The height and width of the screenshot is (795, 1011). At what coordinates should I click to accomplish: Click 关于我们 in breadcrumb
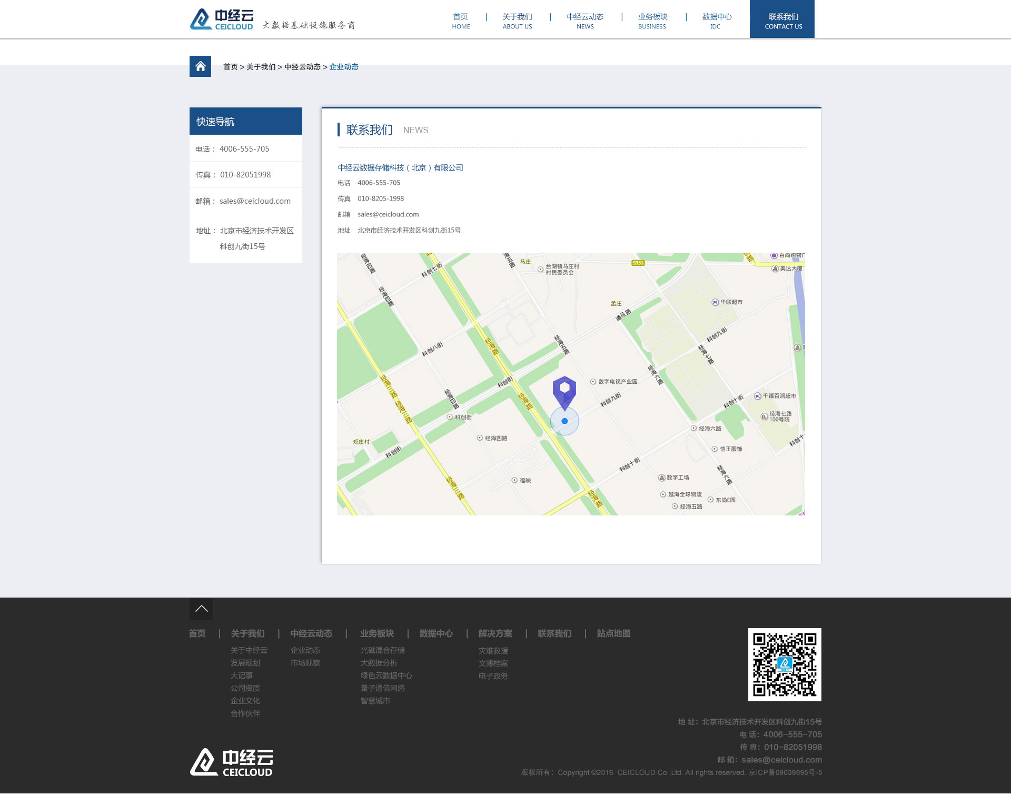point(261,67)
